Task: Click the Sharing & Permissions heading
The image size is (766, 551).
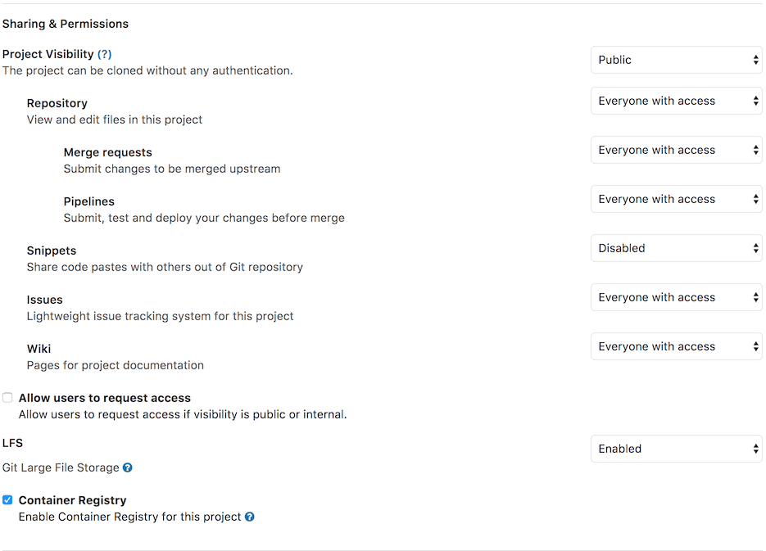Action: pos(66,24)
